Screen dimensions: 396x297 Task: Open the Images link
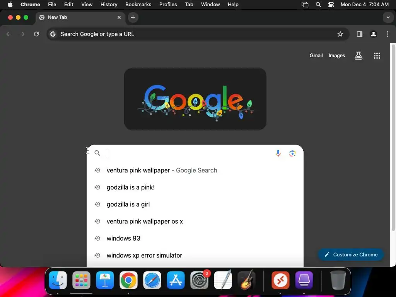point(337,56)
